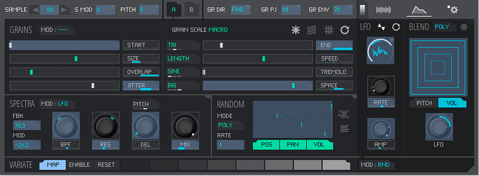Select the OVERLAP parameter label
The width and height of the screenshot is (479, 176).
tap(141, 72)
